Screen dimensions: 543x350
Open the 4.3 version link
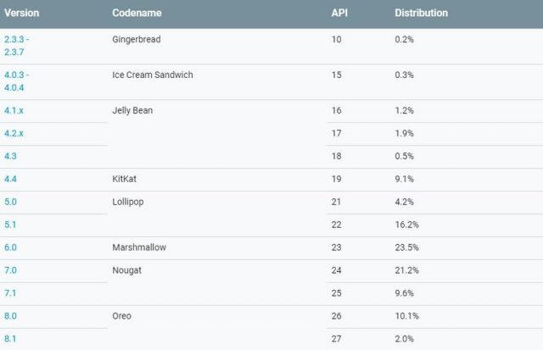point(8,156)
